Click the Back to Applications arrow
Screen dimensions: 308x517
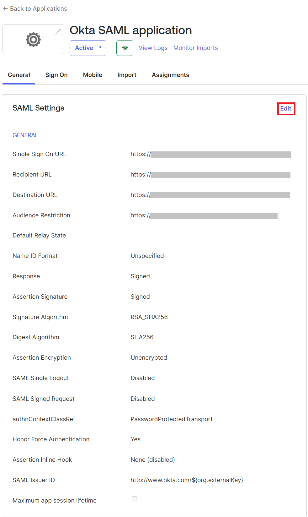5,9
